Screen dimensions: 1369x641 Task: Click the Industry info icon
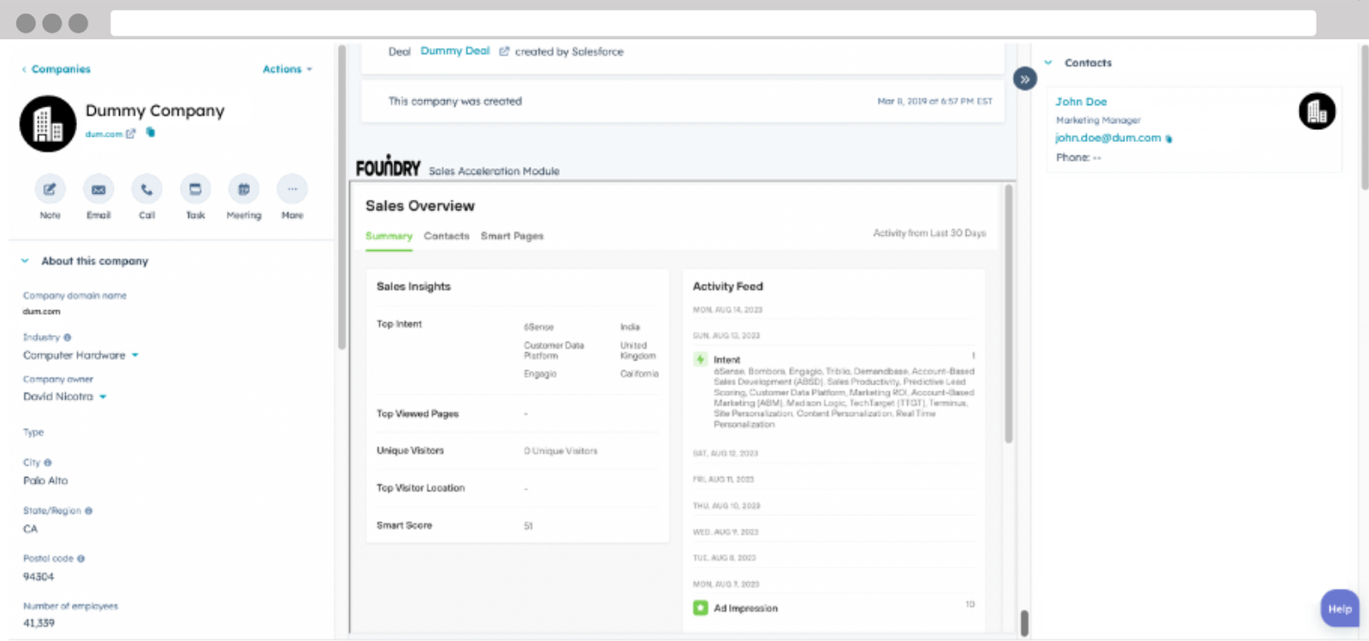(x=68, y=338)
